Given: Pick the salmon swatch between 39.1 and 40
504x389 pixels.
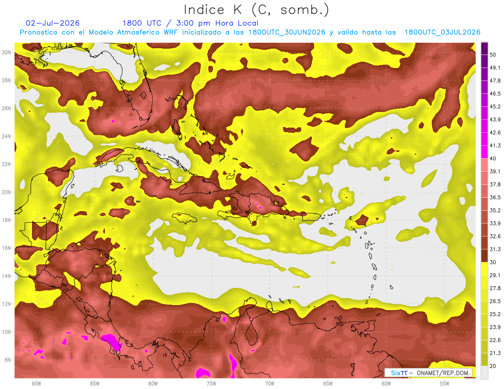Looking at the screenshot, I should coord(484,165).
